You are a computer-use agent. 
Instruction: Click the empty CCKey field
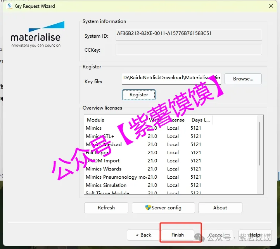click(188, 50)
